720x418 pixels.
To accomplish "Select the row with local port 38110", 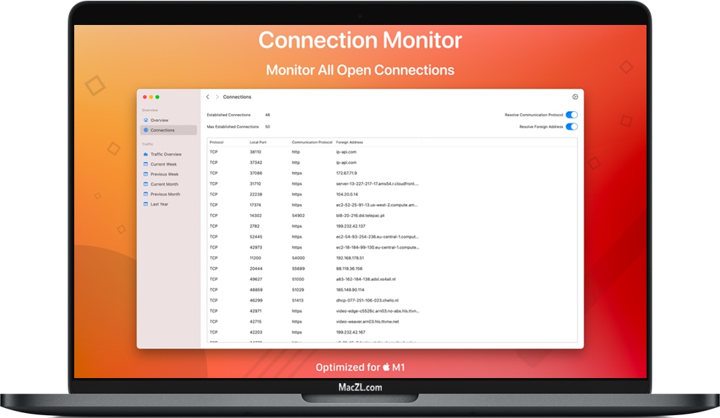I will pos(392,152).
